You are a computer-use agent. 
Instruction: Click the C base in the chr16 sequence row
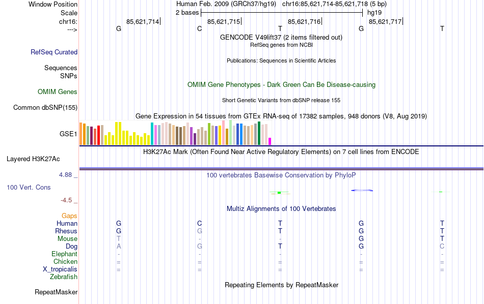pyautogui.click(x=199, y=28)
